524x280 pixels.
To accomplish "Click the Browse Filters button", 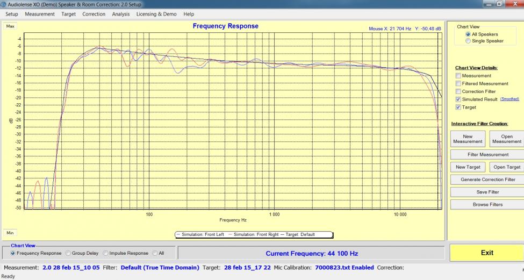I will pos(487,204).
